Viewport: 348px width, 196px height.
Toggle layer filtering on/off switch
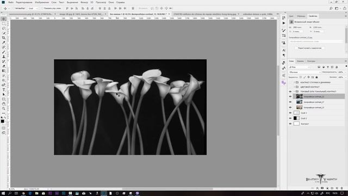pyautogui.click(x=346, y=66)
